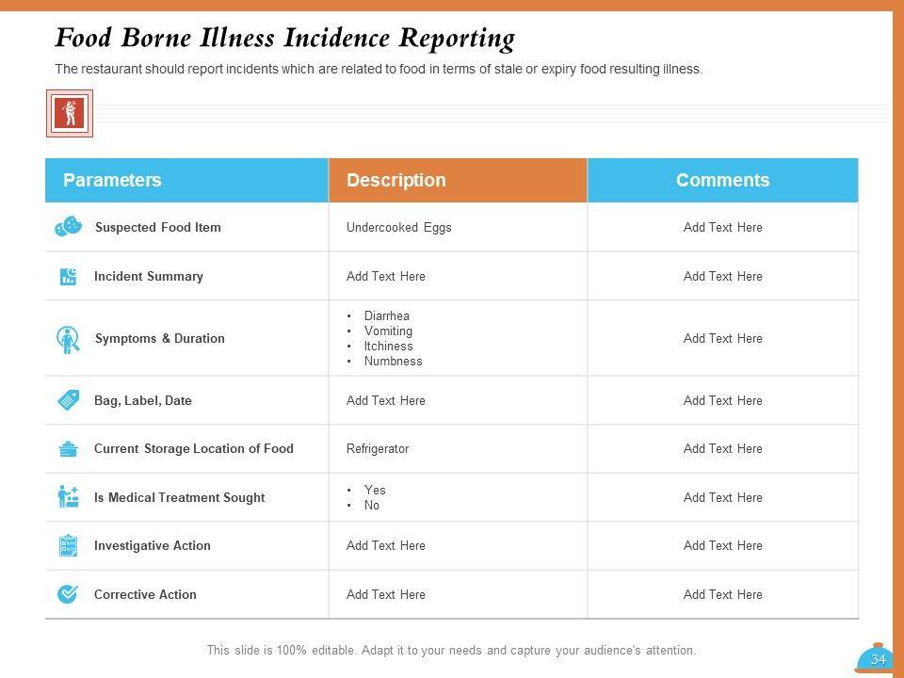Click the Investigative Action label
Viewport: 904px width, 678px height.
(x=153, y=545)
